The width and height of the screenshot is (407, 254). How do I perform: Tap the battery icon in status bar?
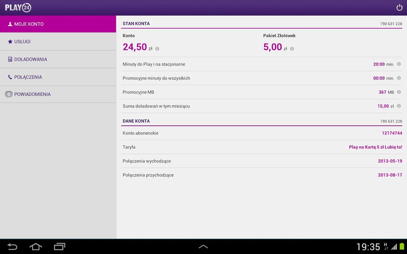(402, 246)
